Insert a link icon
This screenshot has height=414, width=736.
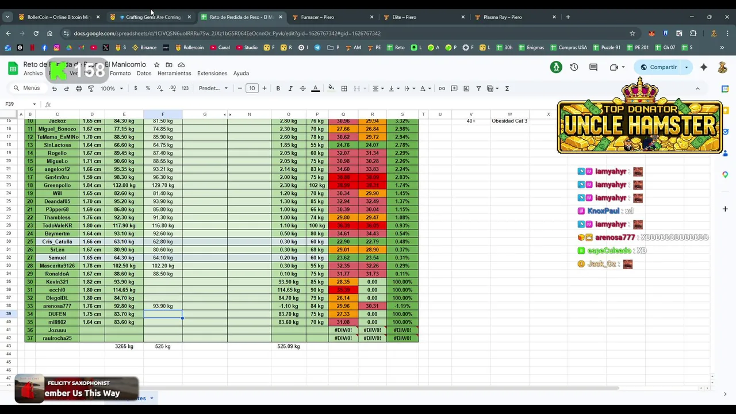click(442, 89)
